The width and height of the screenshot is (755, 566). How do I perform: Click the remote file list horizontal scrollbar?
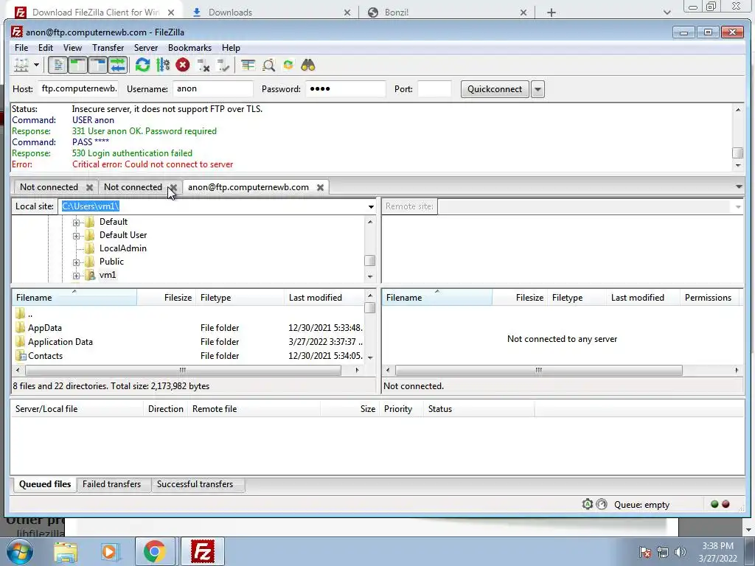point(538,370)
